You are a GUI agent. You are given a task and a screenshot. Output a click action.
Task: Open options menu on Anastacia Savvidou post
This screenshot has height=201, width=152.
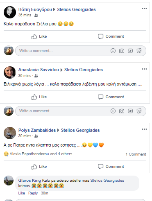click(x=144, y=69)
